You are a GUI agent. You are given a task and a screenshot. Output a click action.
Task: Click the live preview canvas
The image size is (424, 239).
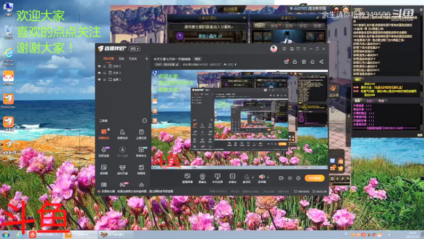click(x=240, y=119)
